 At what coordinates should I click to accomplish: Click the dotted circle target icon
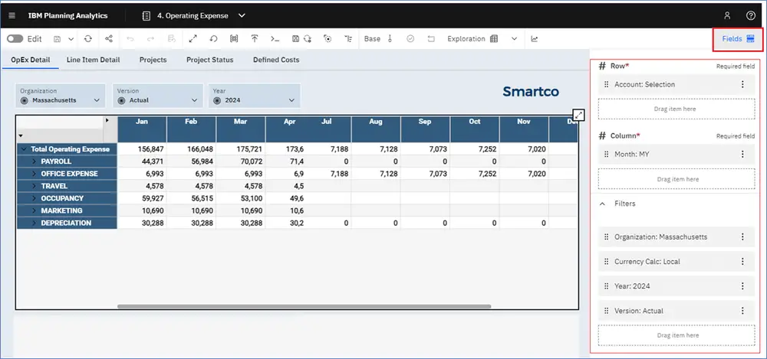coord(328,38)
